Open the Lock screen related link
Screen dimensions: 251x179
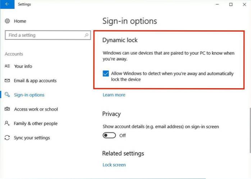point(114,165)
